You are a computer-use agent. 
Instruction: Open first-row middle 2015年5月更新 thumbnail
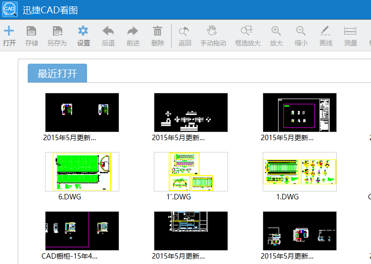(x=191, y=113)
